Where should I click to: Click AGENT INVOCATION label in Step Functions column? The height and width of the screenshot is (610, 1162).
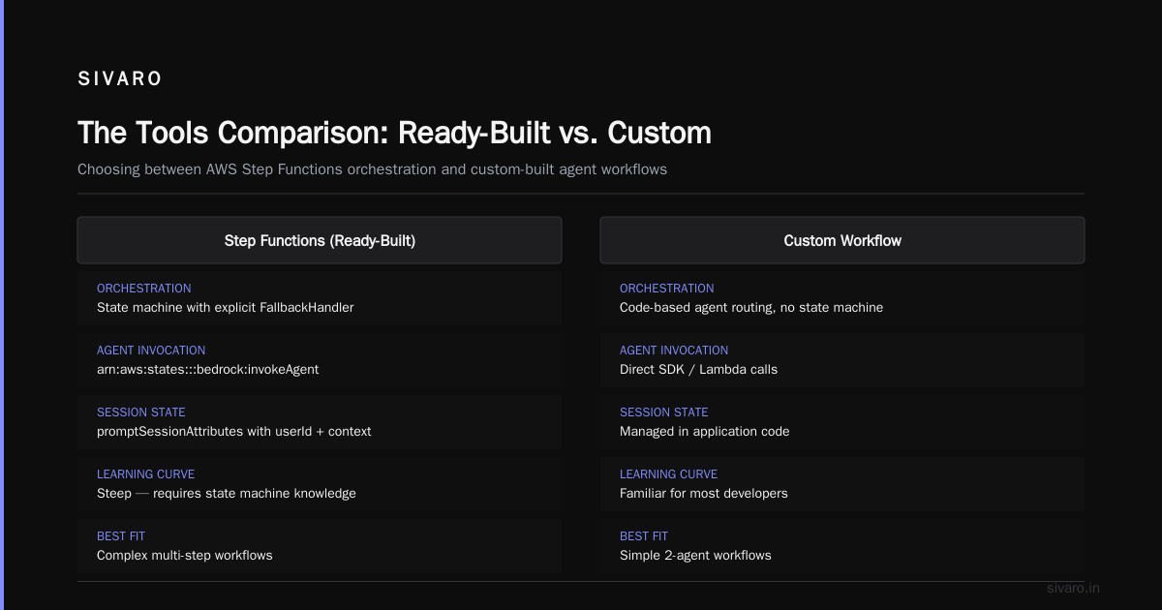(x=151, y=351)
